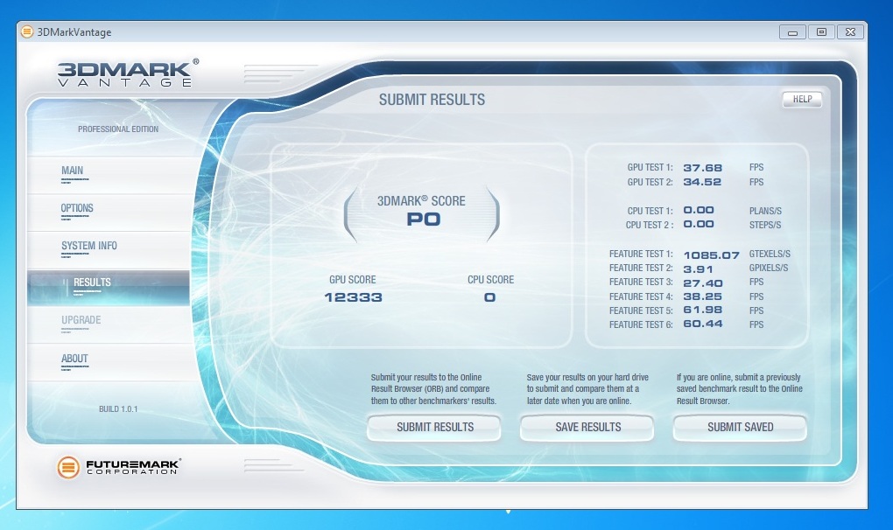
Task: Click Feature Test 4 value 38.25
Action: coord(702,296)
